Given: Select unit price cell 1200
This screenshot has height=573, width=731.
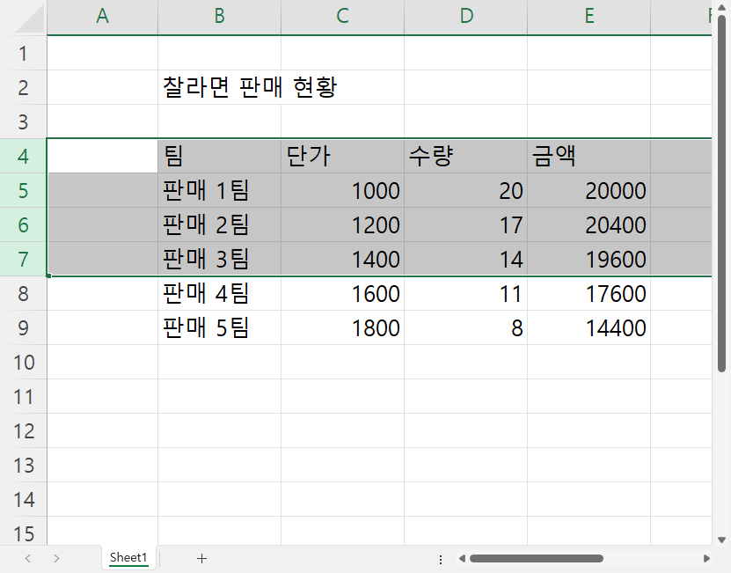Looking at the screenshot, I should click(x=343, y=225).
